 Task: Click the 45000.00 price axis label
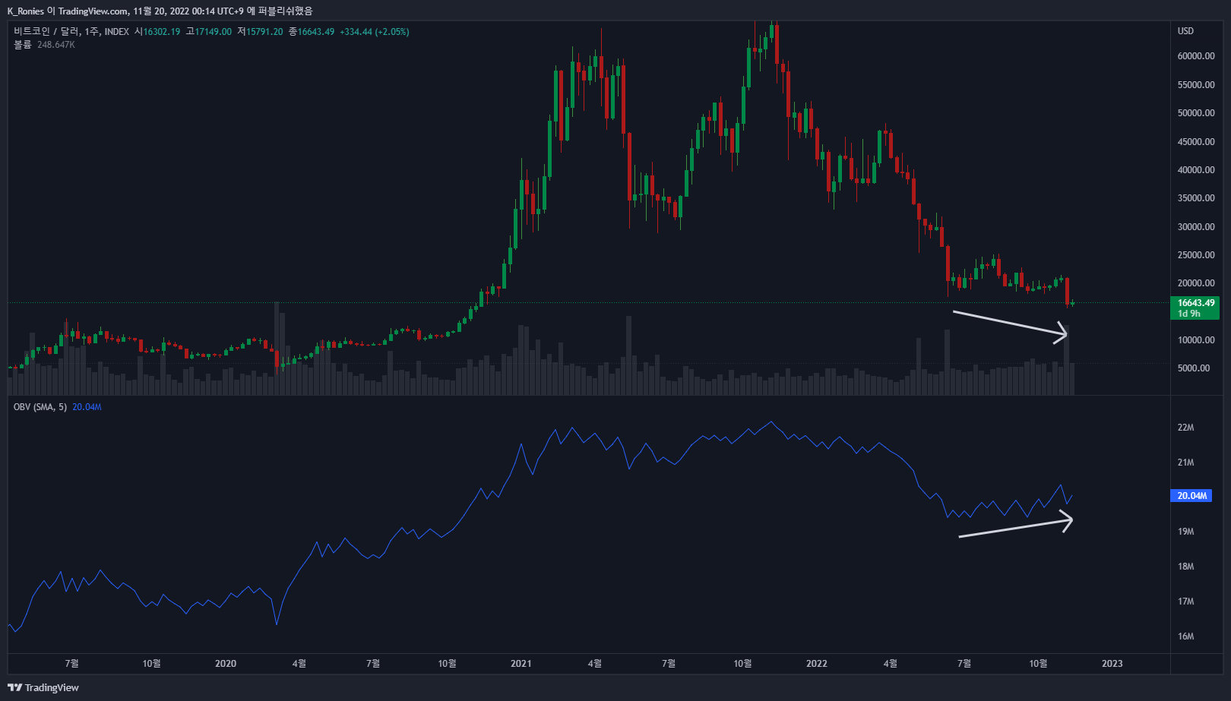coord(1196,142)
